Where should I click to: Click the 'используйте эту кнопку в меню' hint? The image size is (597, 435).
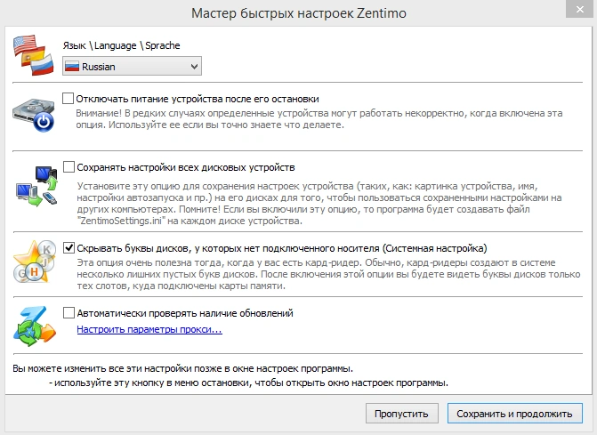coord(248,383)
